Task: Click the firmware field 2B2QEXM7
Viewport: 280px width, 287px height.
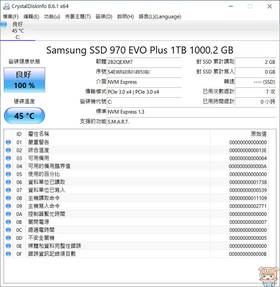Action: coord(144,62)
